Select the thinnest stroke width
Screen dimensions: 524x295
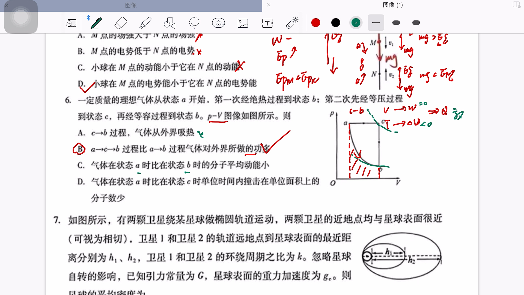[x=376, y=23]
